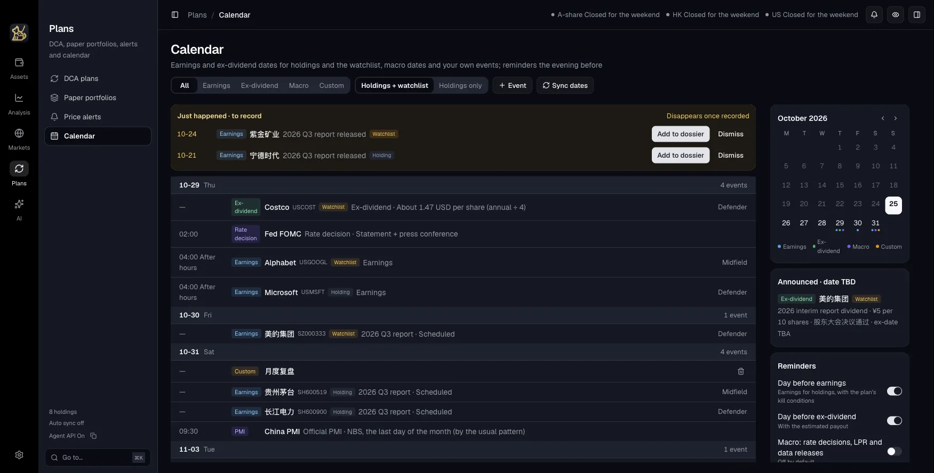
Task: Copy the Agent API key icon
Action: click(x=93, y=436)
